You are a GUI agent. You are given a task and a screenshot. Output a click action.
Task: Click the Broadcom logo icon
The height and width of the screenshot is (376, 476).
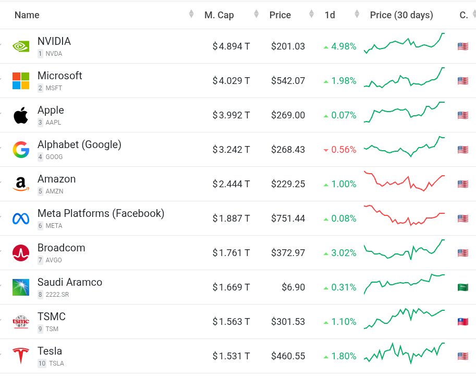click(21, 253)
